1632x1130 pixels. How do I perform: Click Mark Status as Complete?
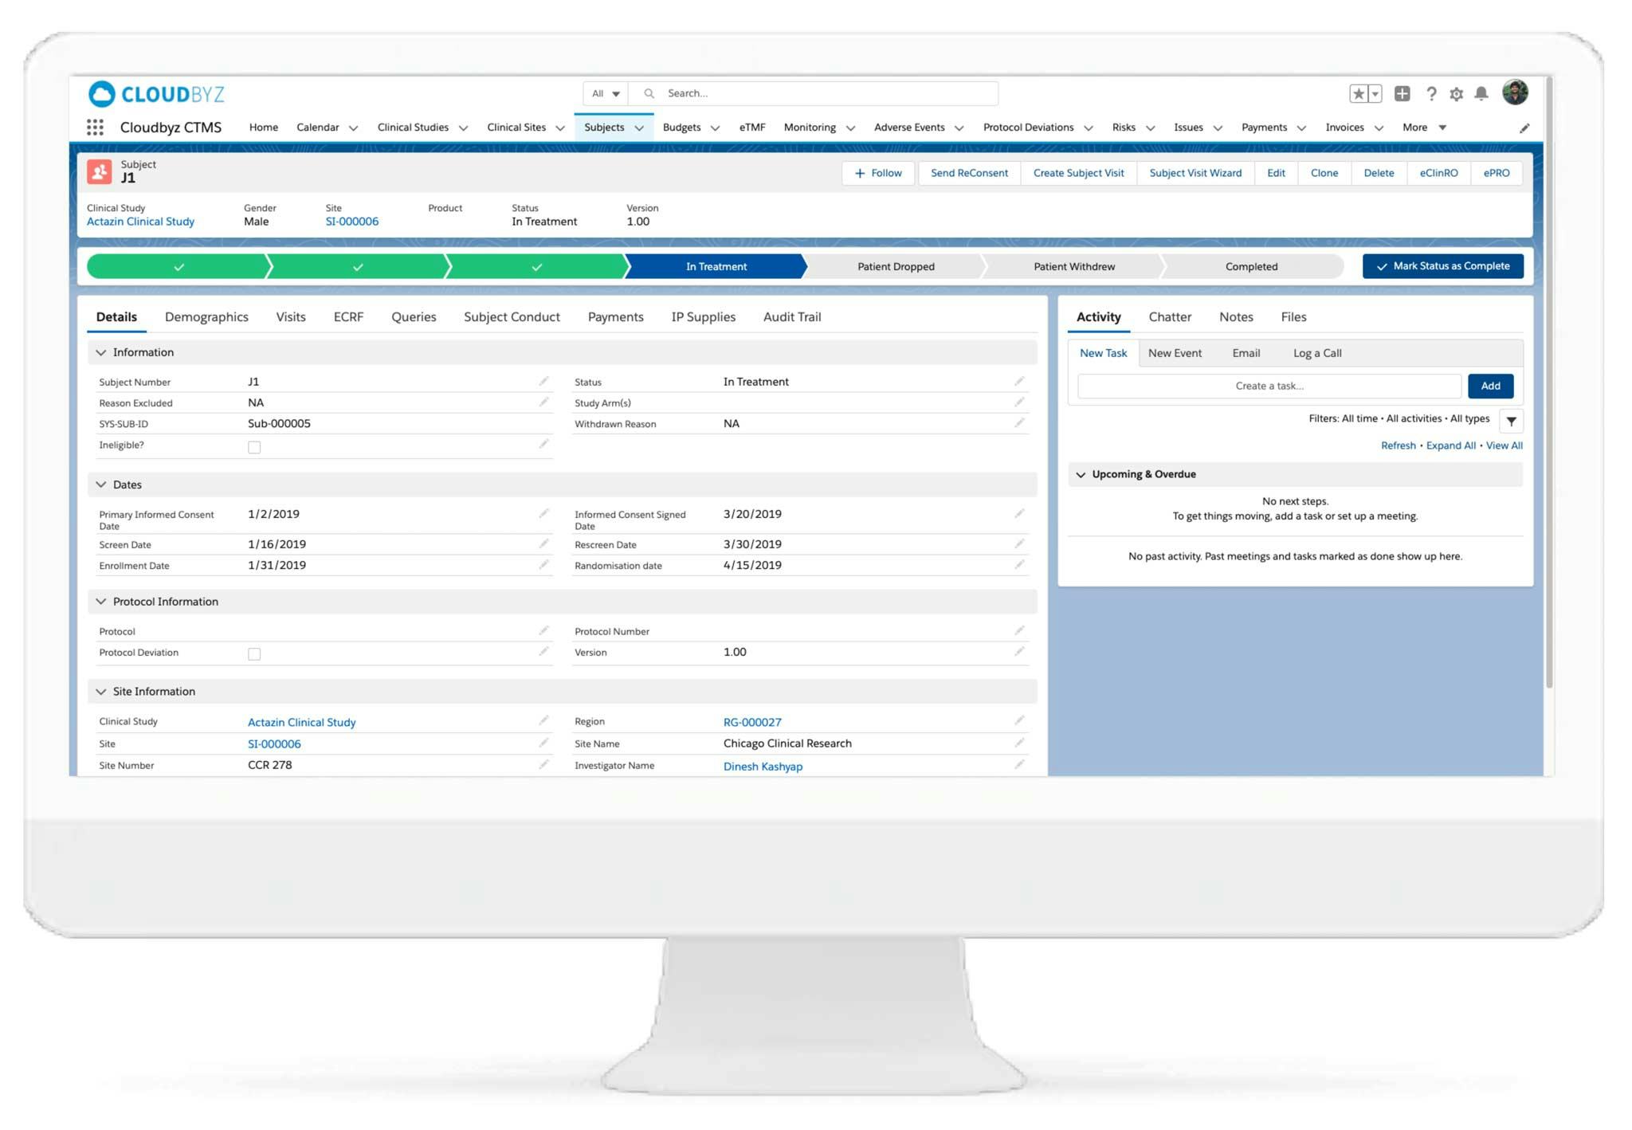(1442, 266)
